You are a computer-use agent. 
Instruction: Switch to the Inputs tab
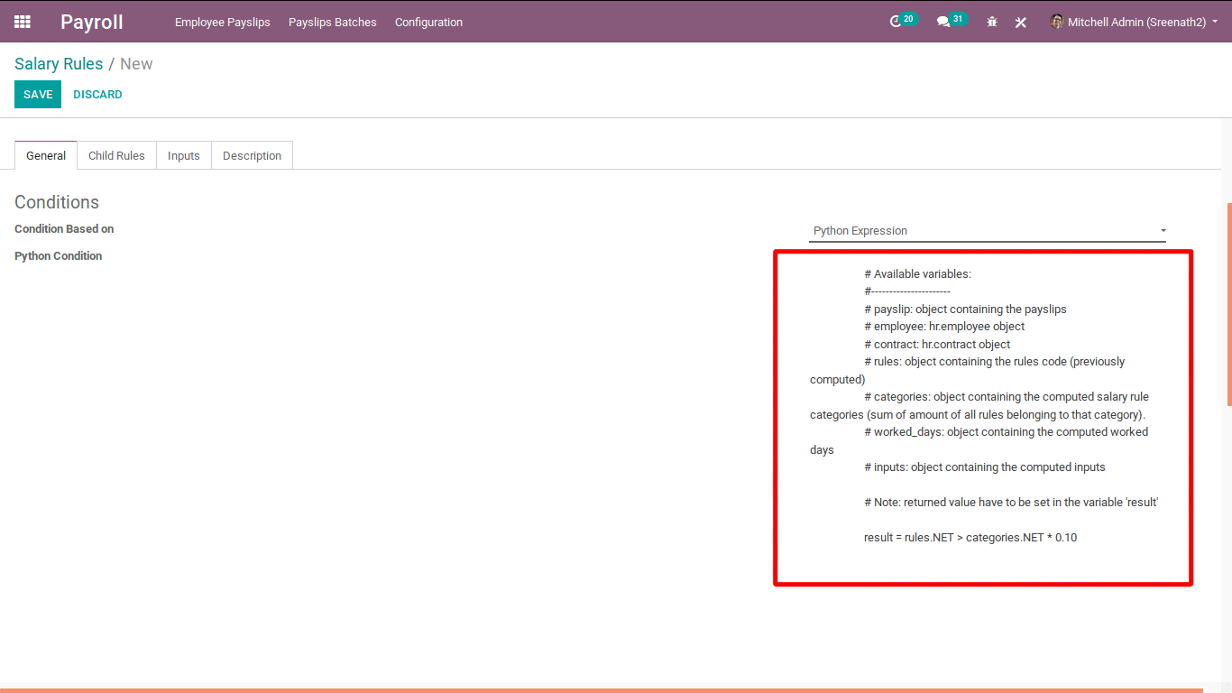(x=184, y=155)
